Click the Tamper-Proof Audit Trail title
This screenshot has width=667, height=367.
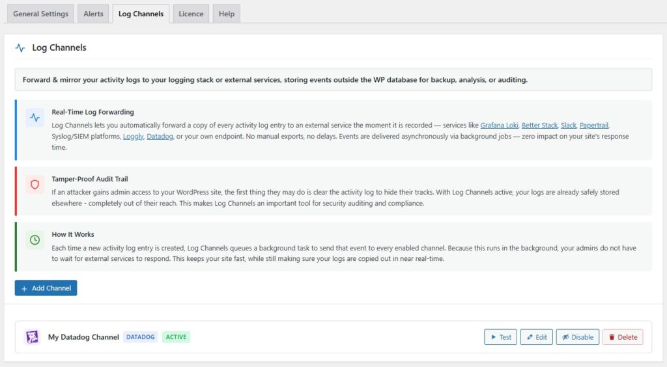click(x=90, y=179)
